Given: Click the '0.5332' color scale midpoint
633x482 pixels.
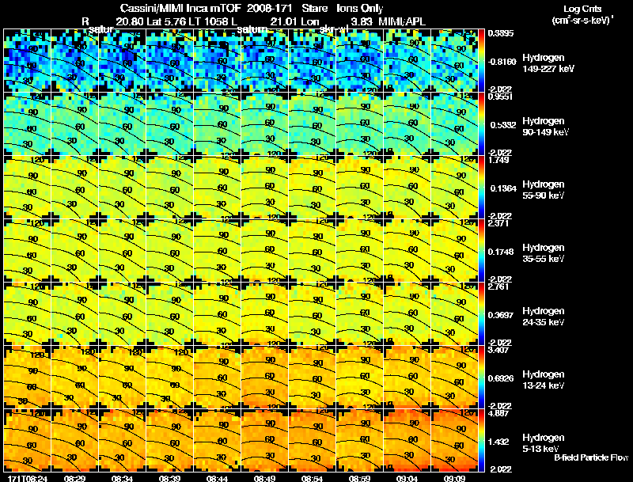Looking at the screenshot, I should click(x=503, y=125).
